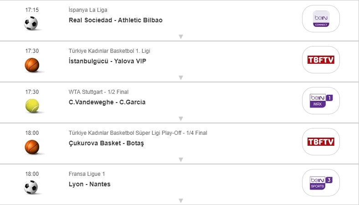This screenshot has width=359, height=205.
Task: Open C.Vandeweghe - C.Garcia match
Action: (x=107, y=102)
